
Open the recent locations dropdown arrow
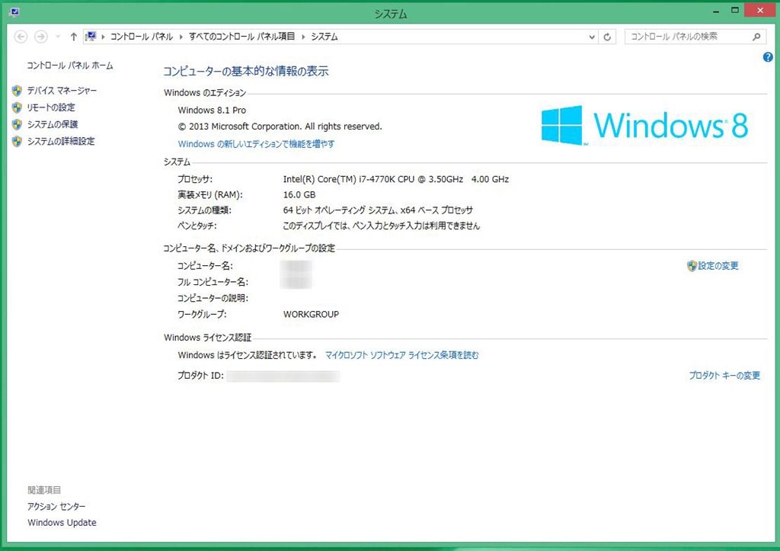coord(57,37)
